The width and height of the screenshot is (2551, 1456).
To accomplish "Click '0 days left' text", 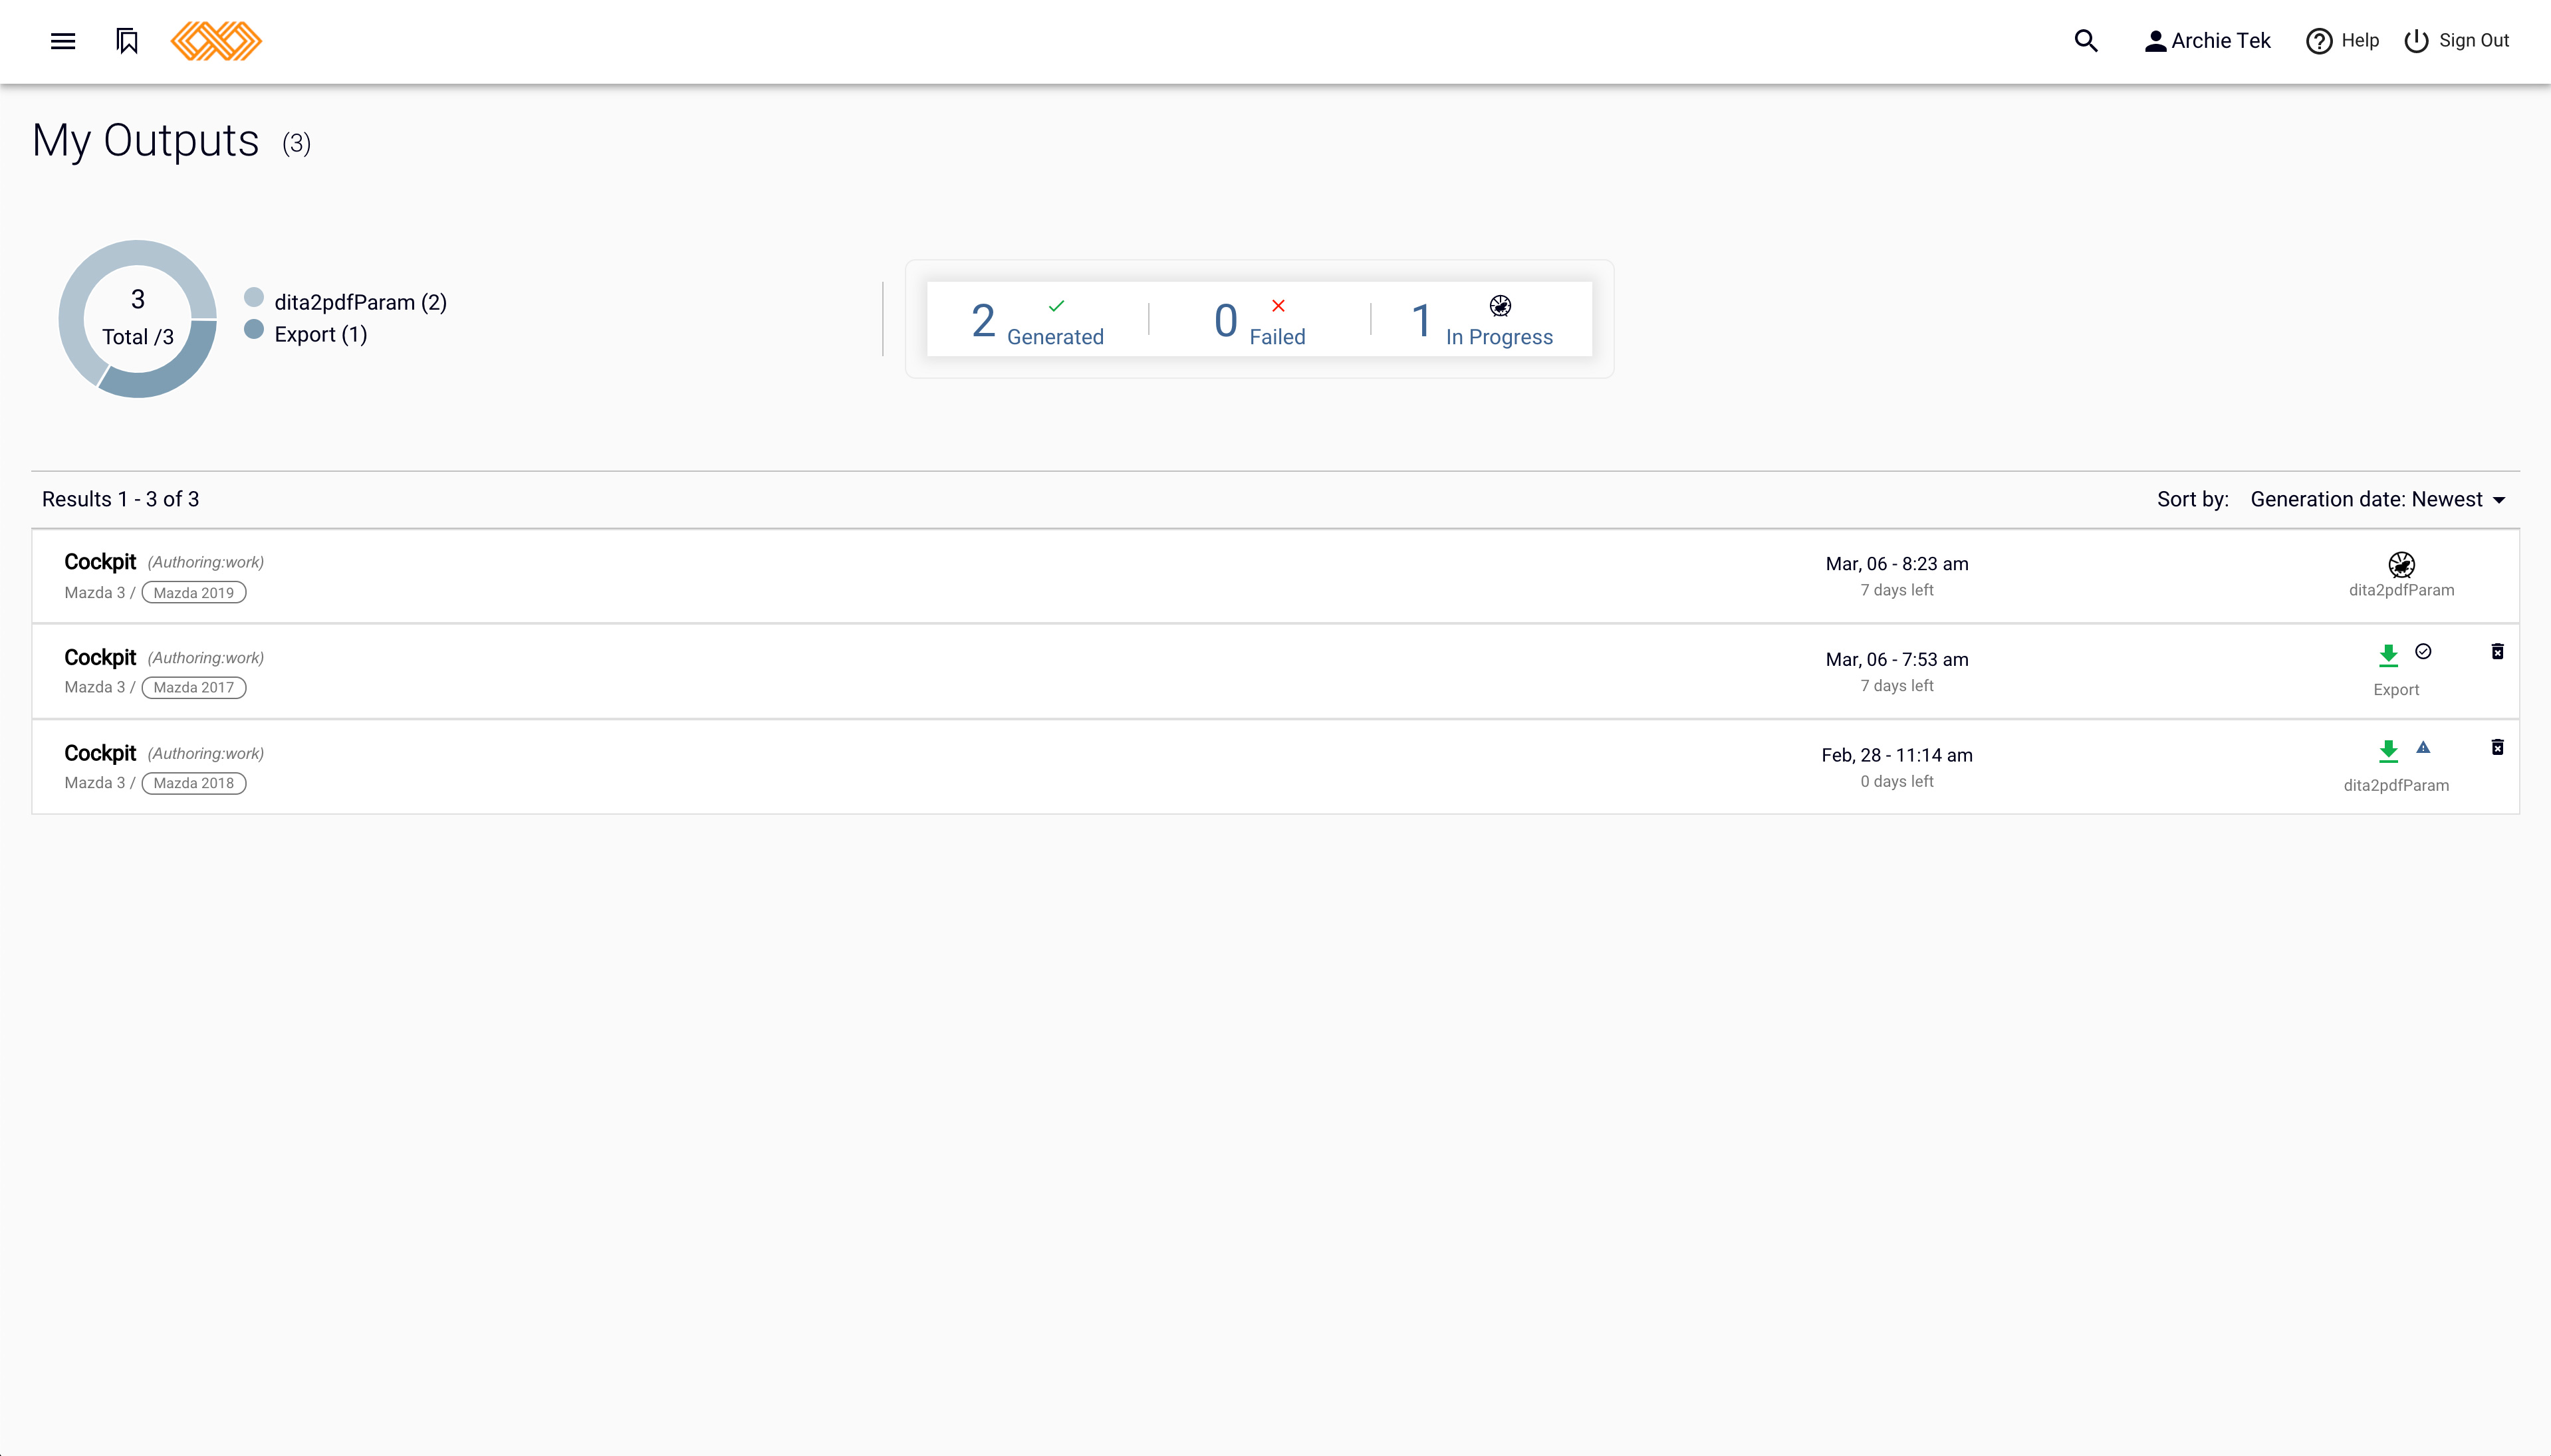I will [1897, 781].
